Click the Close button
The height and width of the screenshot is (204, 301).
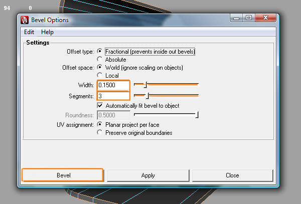pyautogui.click(x=232, y=175)
